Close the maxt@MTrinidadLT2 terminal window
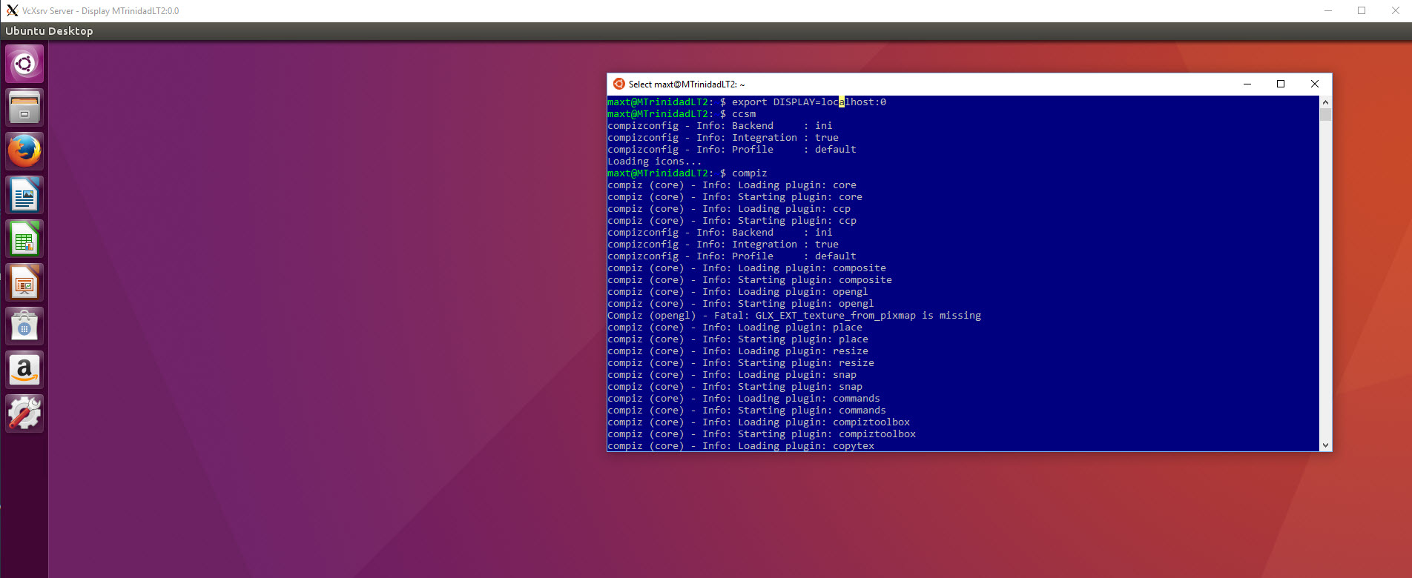Viewport: 1412px width, 578px height. coord(1315,84)
